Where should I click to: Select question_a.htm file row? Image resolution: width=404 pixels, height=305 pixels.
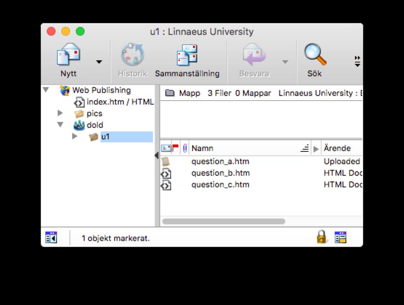coord(261,162)
